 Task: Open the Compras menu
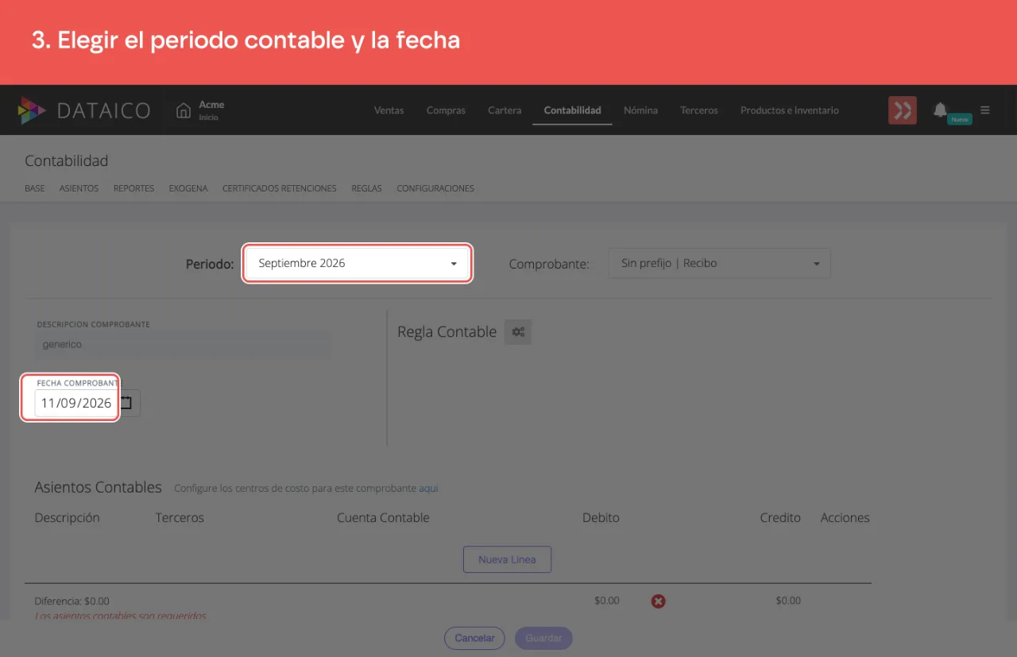pos(446,110)
